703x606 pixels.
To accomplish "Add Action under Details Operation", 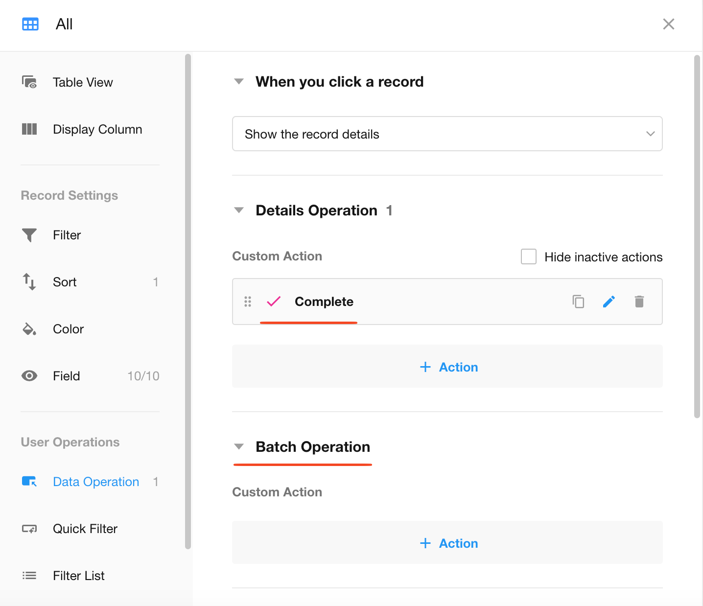I will [x=448, y=367].
